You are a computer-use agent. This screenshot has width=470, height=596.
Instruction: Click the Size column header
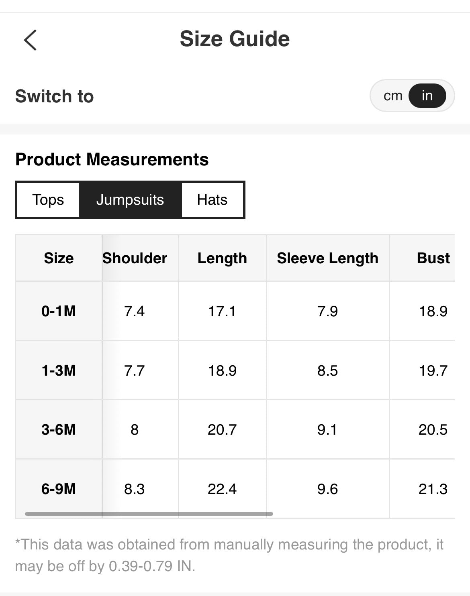click(59, 258)
